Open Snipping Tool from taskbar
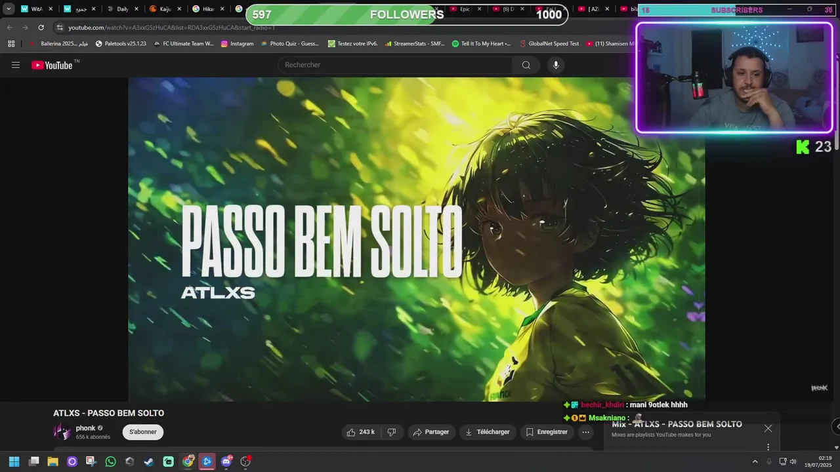 coord(91,462)
